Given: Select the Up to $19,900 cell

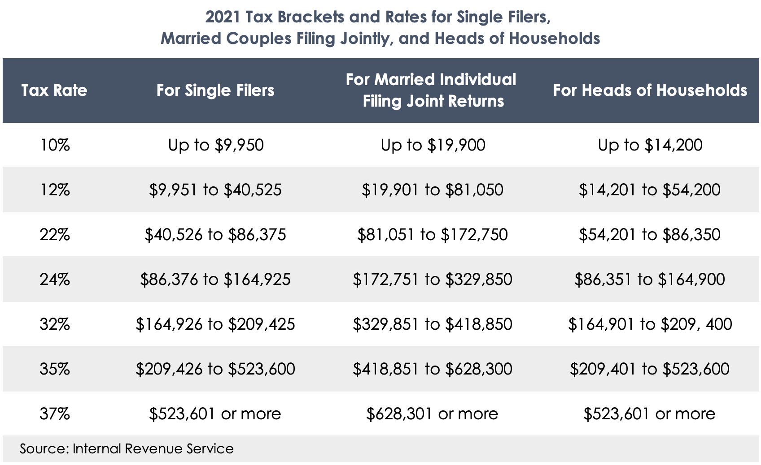Looking at the screenshot, I should [x=433, y=145].
